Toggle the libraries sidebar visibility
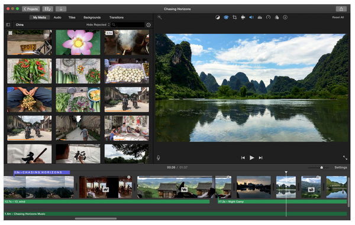 click(x=8, y=25)
